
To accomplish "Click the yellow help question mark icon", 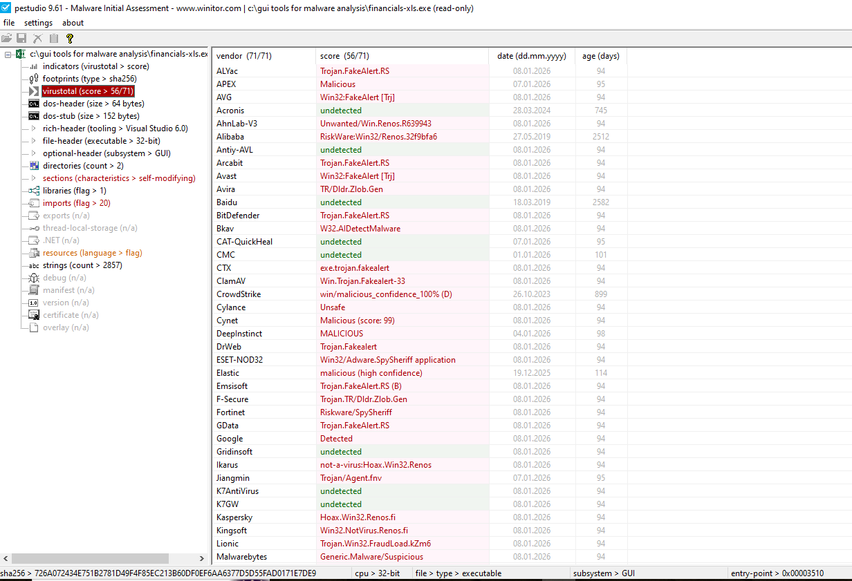I will click(69, 38).
